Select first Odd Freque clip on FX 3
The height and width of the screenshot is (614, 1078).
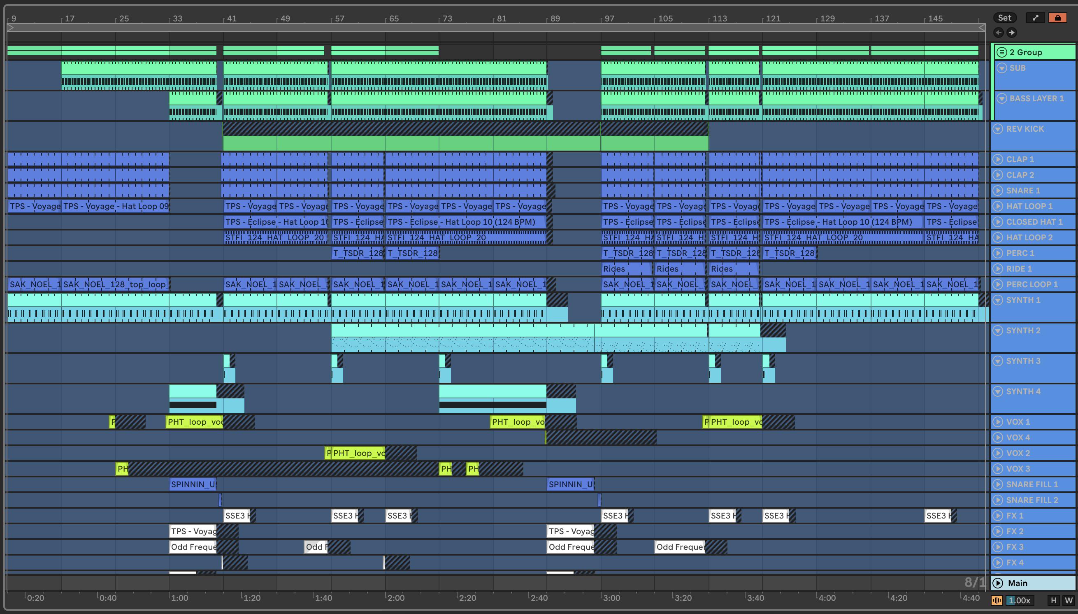(x=193, y=547)
